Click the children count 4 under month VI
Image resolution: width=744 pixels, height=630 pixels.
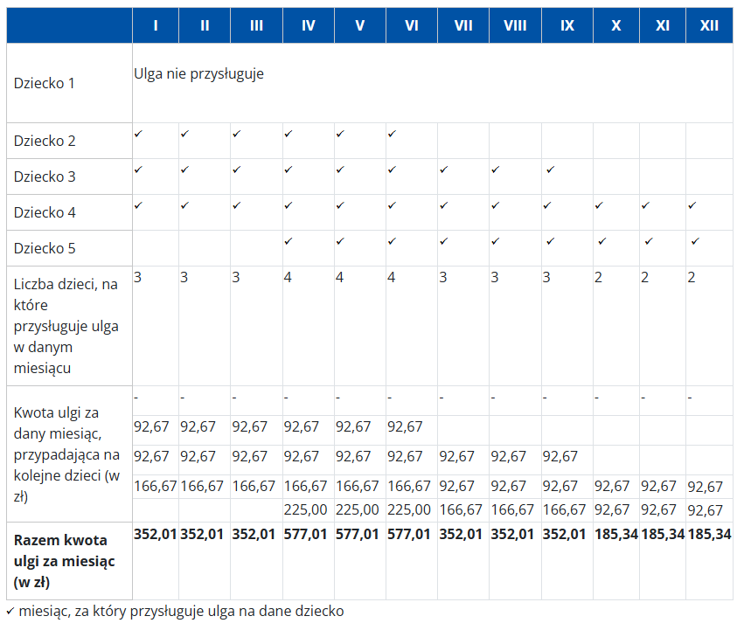(391, 277)
